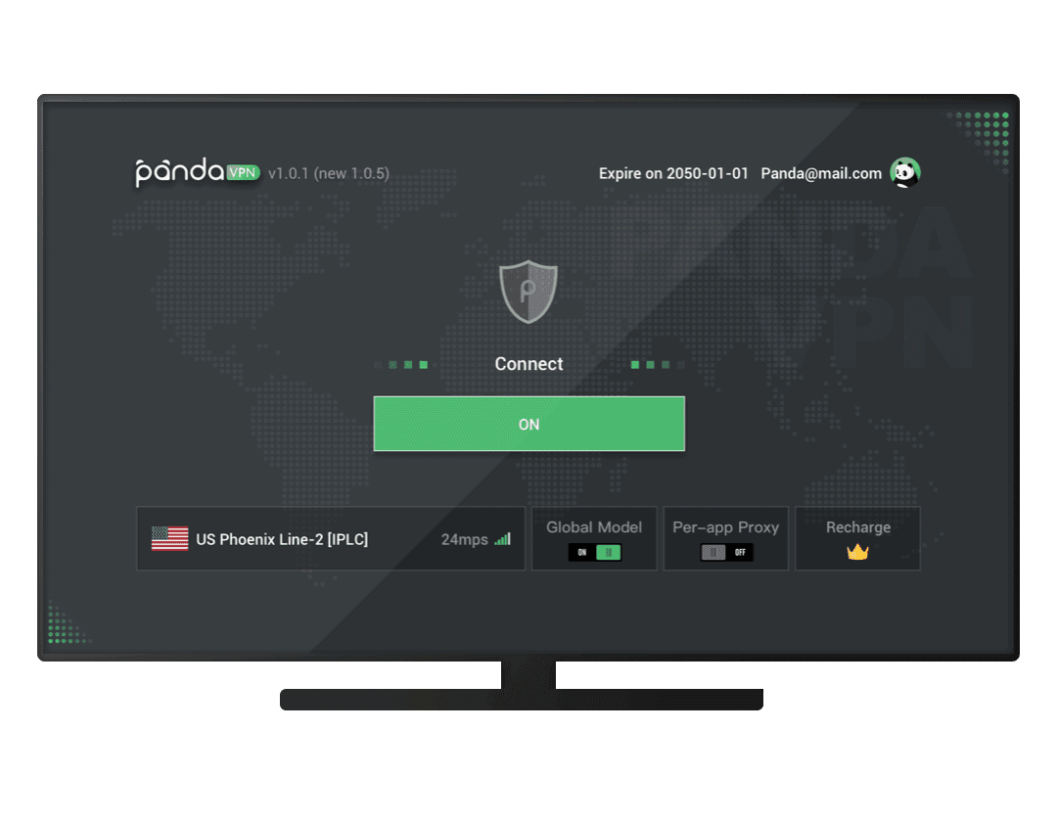Screen dimensions: 1057x822
Task: Open the Recharge option
Action: point(857,527)
